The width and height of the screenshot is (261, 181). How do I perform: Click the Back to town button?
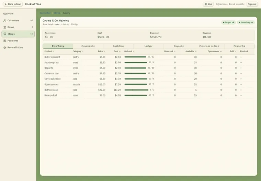[x=13, y=4]
